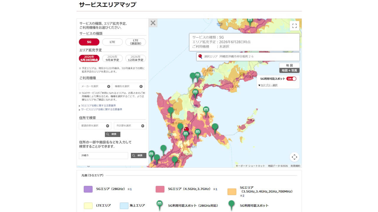Click the 住所で検索 section heading

pyautogui.click(x=87, y=118)
